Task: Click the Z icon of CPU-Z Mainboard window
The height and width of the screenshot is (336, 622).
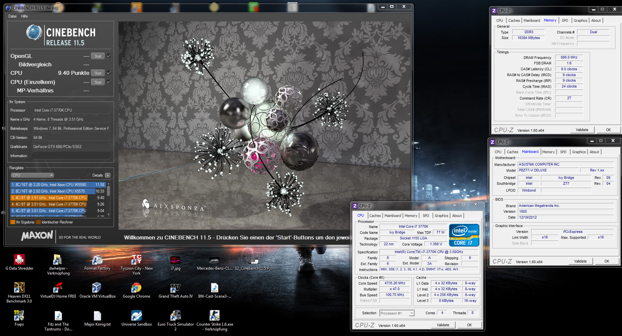Action: (492, 142)
